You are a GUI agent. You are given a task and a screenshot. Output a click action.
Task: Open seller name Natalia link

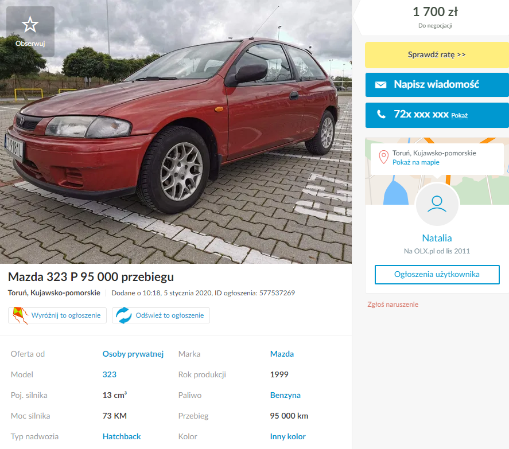pyautogui.click(x=437, y=238)
